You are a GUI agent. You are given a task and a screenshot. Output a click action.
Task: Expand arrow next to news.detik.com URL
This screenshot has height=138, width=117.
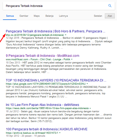90,108
